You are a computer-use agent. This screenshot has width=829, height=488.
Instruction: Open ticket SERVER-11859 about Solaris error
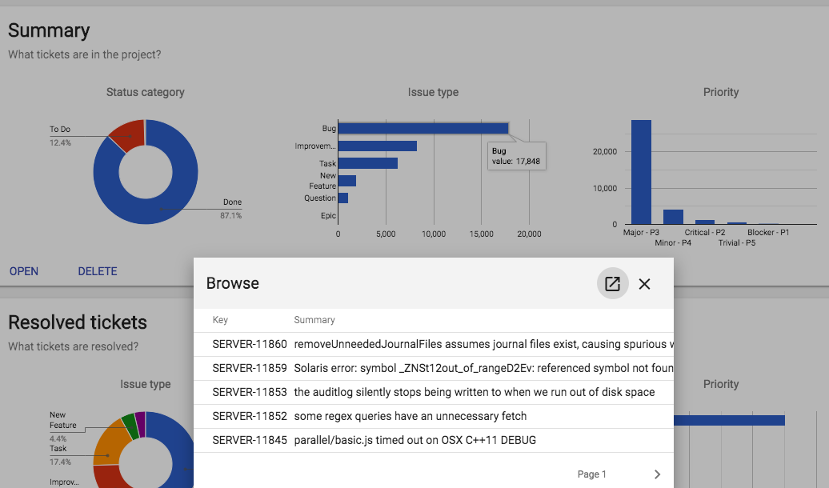click(432, 368)
